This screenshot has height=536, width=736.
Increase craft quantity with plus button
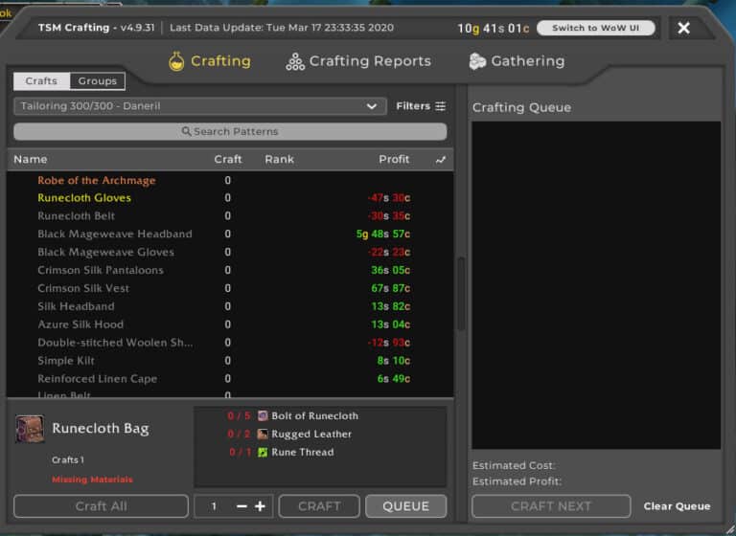pyautogui.click(x=260, y=506)
